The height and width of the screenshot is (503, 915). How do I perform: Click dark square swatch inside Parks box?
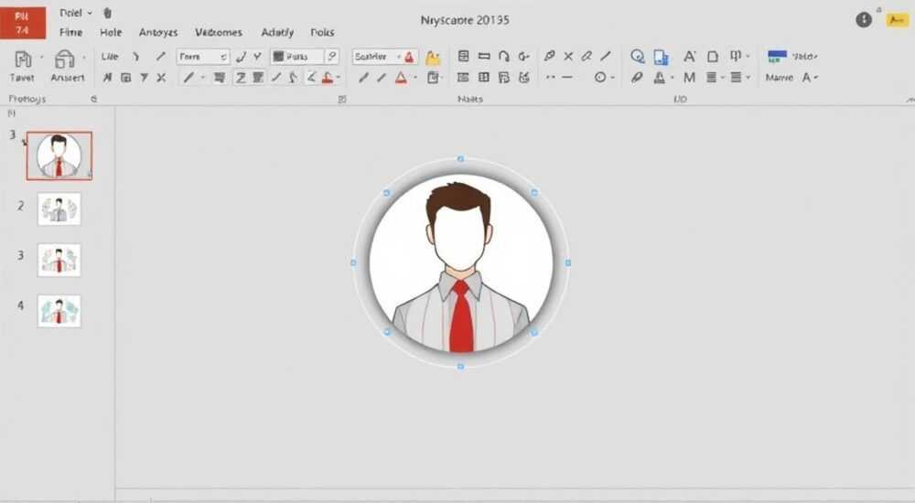click(278, 57)
